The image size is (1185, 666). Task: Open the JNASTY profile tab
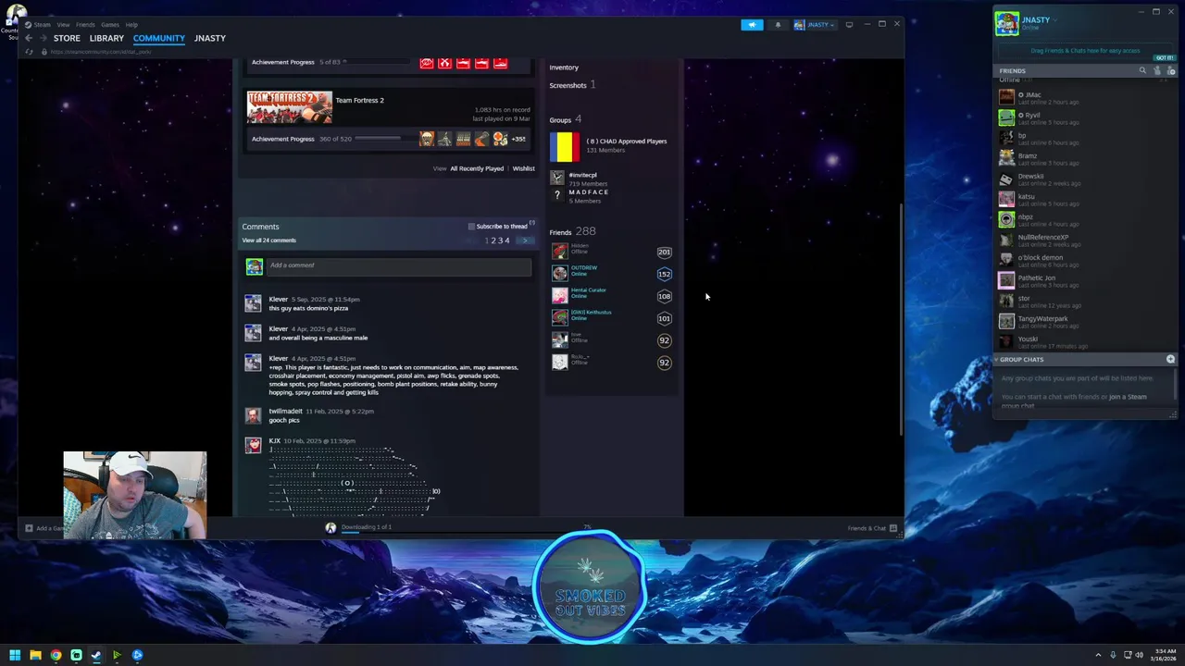[x=210, y=38]
